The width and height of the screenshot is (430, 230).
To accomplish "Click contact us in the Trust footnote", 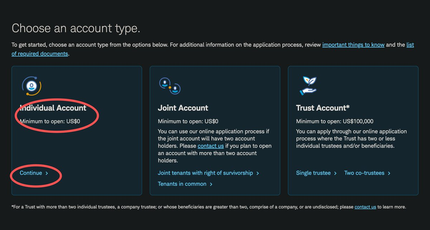I will 365,207.
